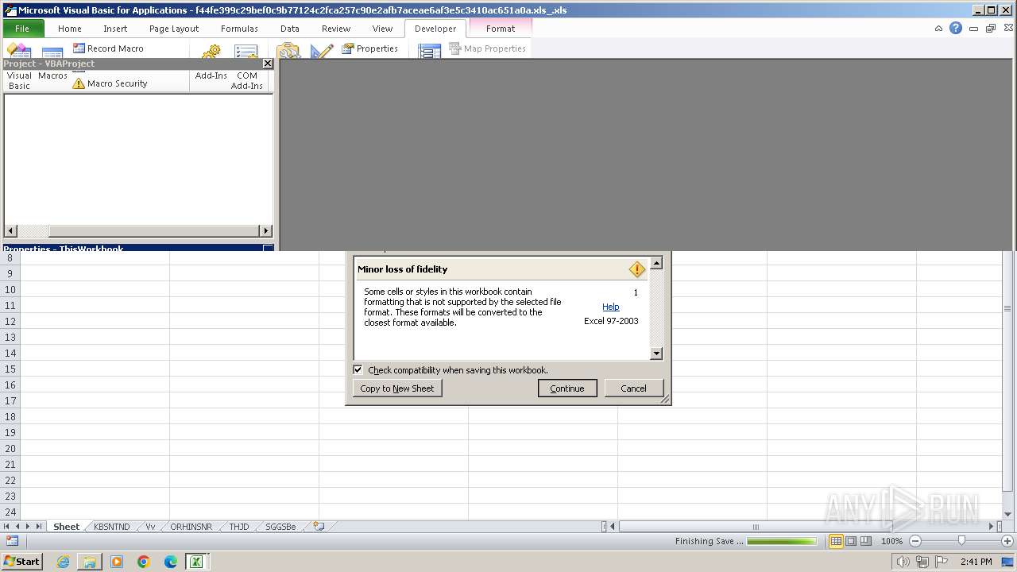Open Microsoft Edge from taskbar
This screenshot has width=1017, height=572.
point(170,562)
